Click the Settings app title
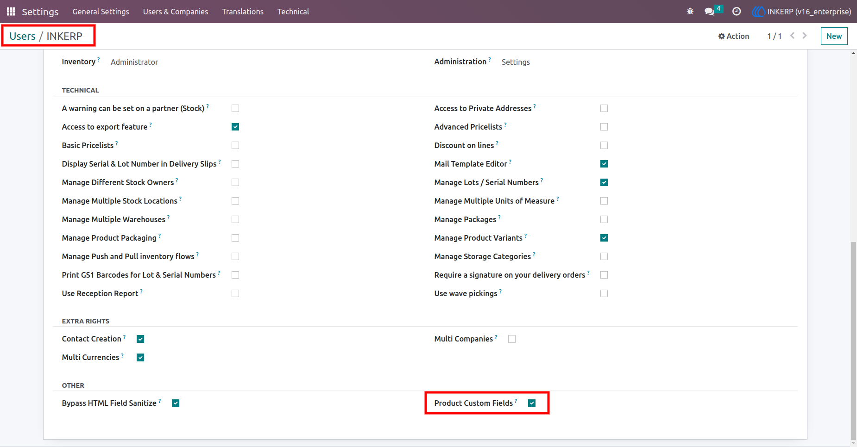Screen dimensions: 857x447 coord(40,12)
